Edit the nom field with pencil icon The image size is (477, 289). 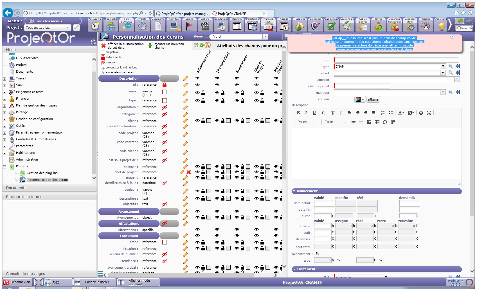pos(185,93)
